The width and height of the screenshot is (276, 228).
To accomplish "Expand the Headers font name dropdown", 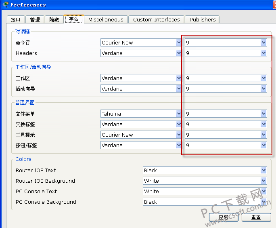I will tap(141, 53).
